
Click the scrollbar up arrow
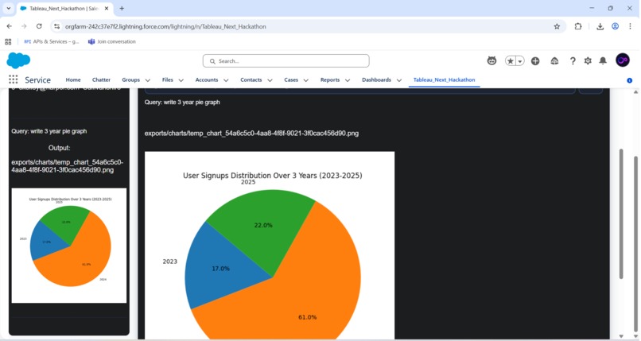[x=635, y=91]
